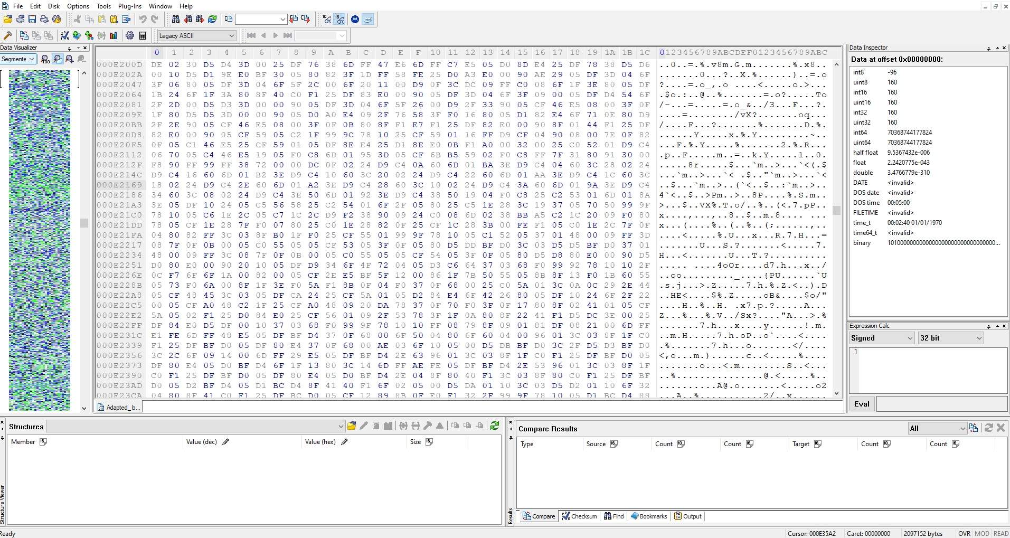The width and height of the screenshot is (1010, 538).
Task: Click the Eval expression input field
Action: 942,404
